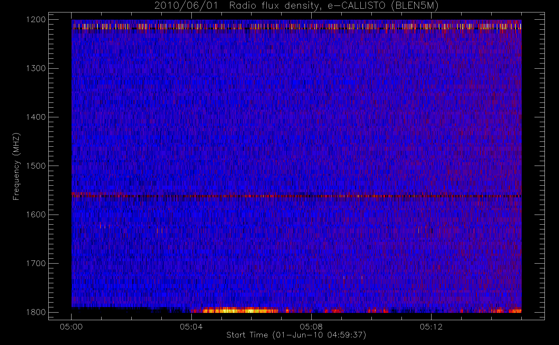Click the plot title "2010/06/01 Radio flux density, e-CALLISTO (BLEN5M)"
This screenshot has height=345, width=559.
(296, 6)
